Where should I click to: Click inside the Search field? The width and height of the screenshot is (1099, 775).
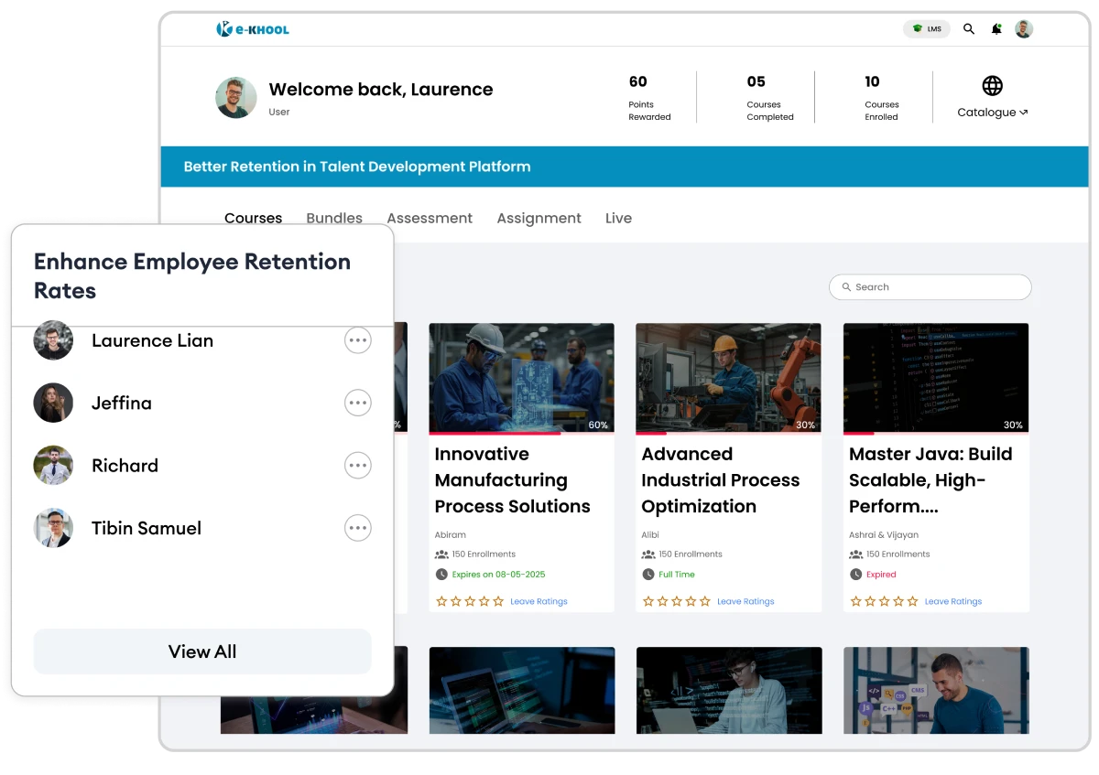pyautogui.click(x=930, y=286)
